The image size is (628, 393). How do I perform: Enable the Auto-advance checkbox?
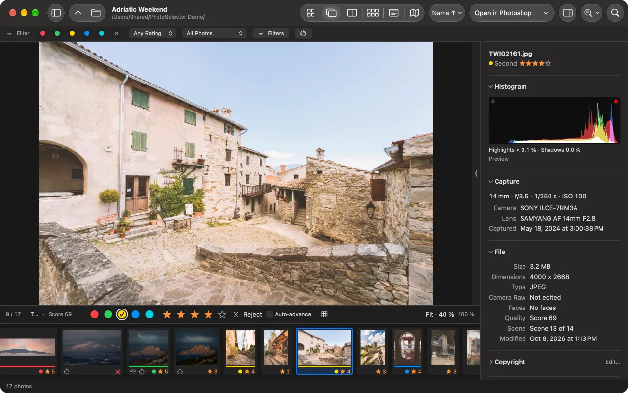tap(269, 314)
